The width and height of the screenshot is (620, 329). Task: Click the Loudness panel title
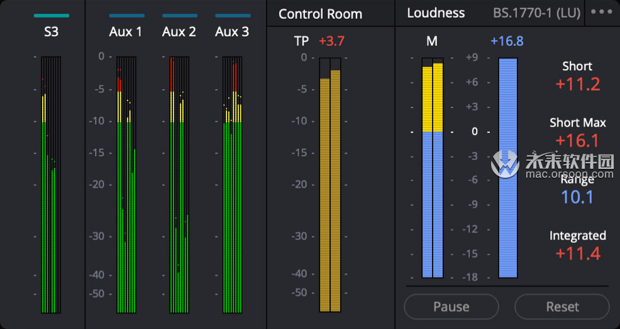click(x=436, y=13)
